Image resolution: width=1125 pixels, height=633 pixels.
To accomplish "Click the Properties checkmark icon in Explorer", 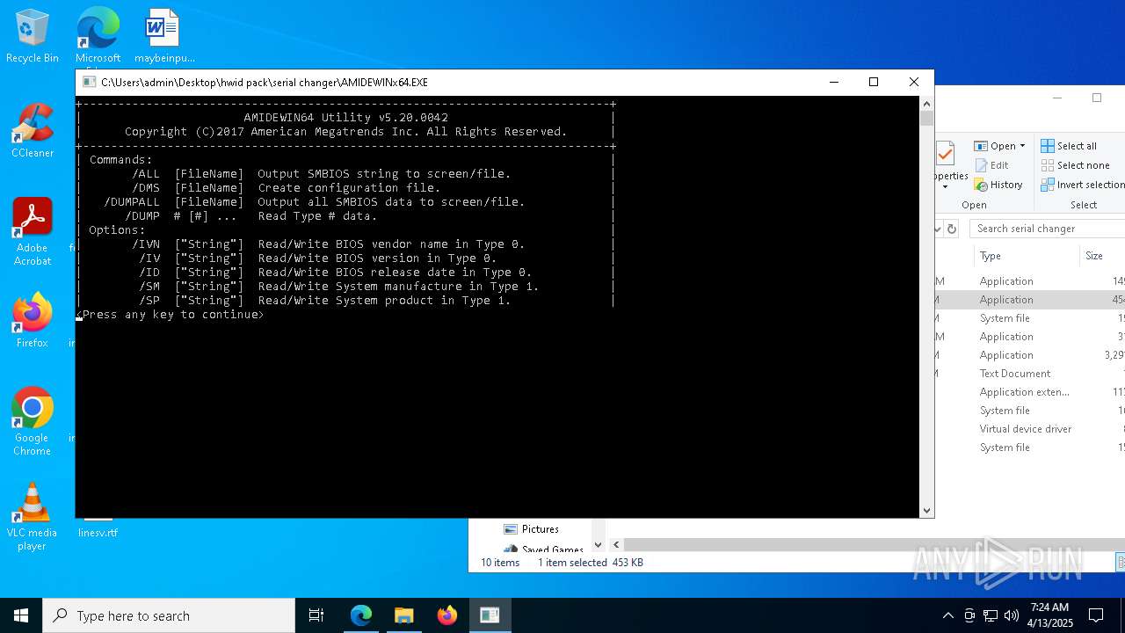I will pyautogui.click(x=946, y=154).
